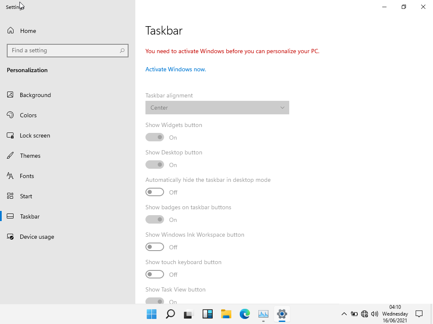Click the Taskbar page title
This screenshot has height=324, width=433.
164,30
